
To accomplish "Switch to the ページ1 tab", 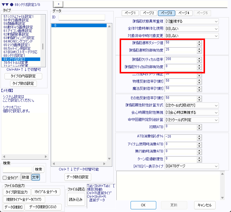I will (x=130, y=13).
